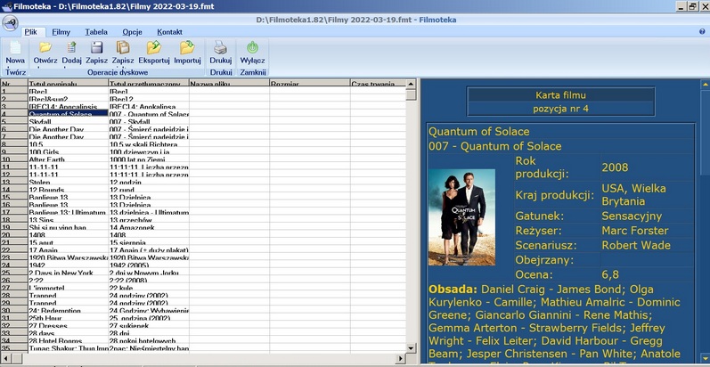Print using the Drukuj printer icon

(220, 49)
